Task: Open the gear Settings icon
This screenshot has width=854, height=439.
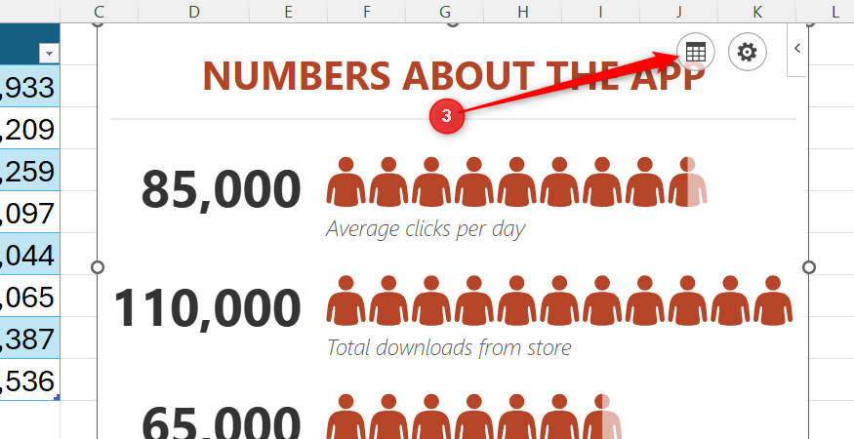Action: point(748,53)
